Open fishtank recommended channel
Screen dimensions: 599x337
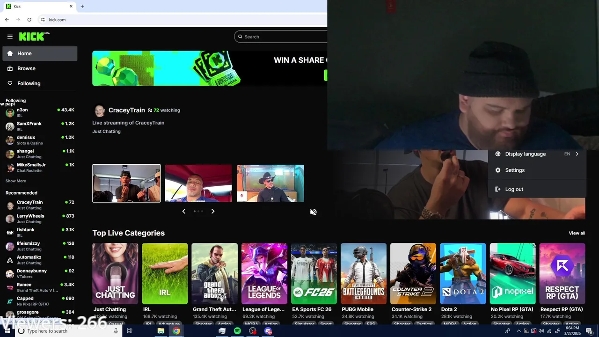[40, 232]
